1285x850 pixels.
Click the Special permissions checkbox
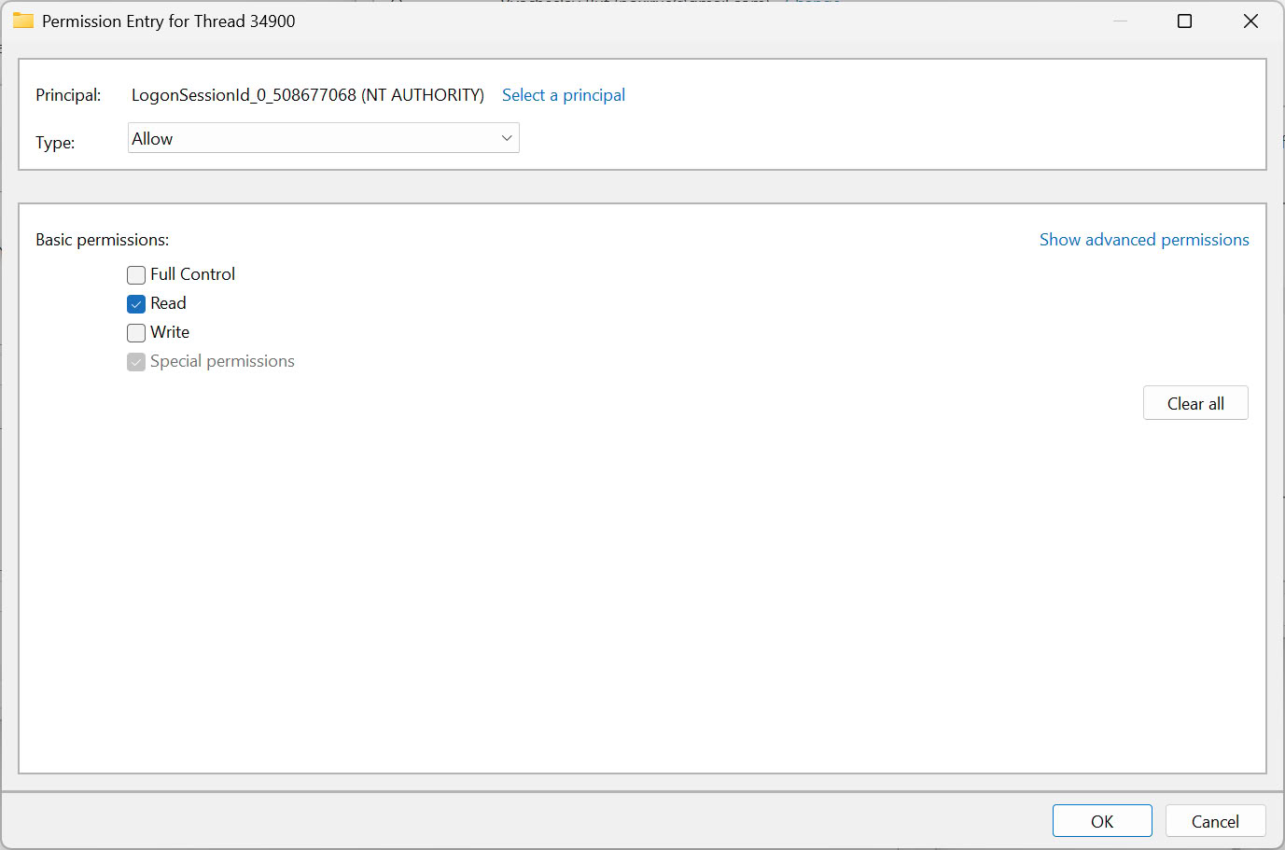(136, 362)
